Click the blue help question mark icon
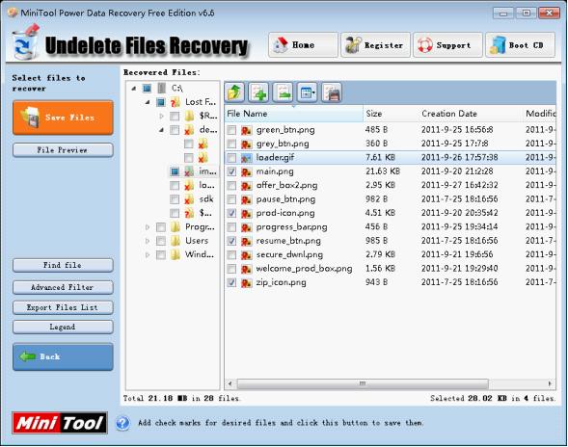 tap(122, 423)
